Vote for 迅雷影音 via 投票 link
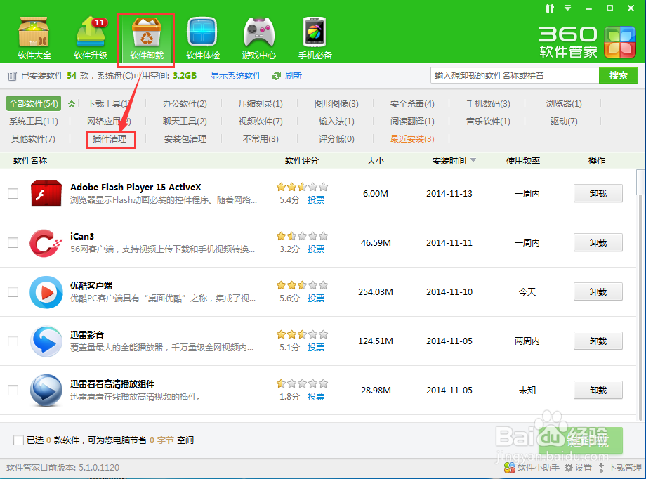Viewport: 646px width, 479px height. click(x=316, y=348)
